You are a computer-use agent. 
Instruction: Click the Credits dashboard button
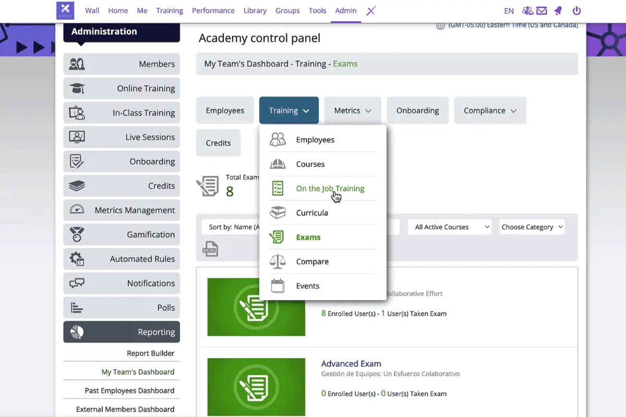tap(218, 143)
